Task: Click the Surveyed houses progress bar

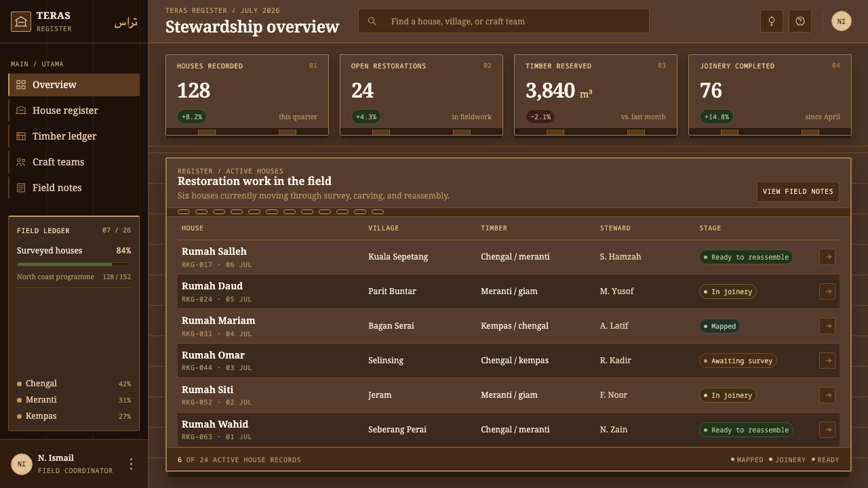Action: (74, 264)
